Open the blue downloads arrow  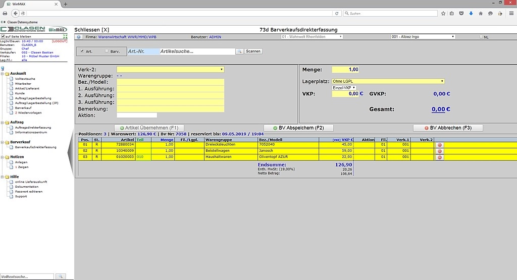click(x=471, y=14)
